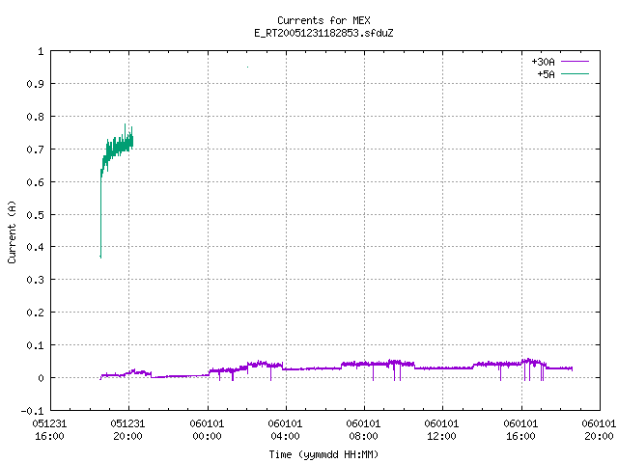The width and height of the screenshot is (618, 463).
Task: Click x-axis tick label 051231 20:00
Action: 127,430
